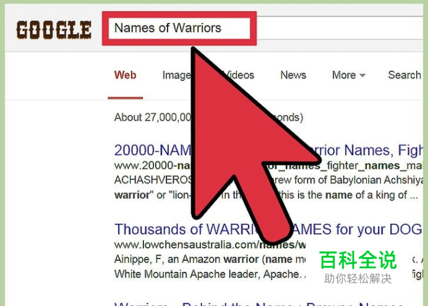Screen dimensions: 428x306
Task: Click the empty search bar area right of the query
Action: [340, 28]
